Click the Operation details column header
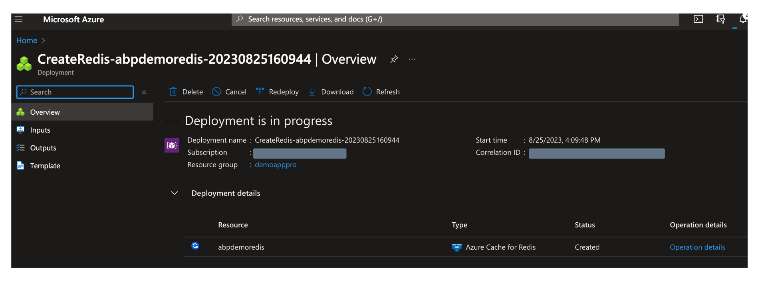Image resolution: width=762 pixels, height=286 pixels. (x=698, y=225)
